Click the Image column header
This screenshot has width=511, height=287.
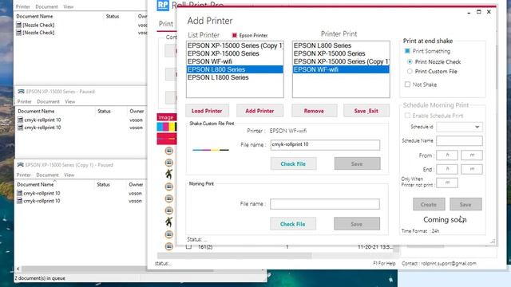(x=166, y=117)
